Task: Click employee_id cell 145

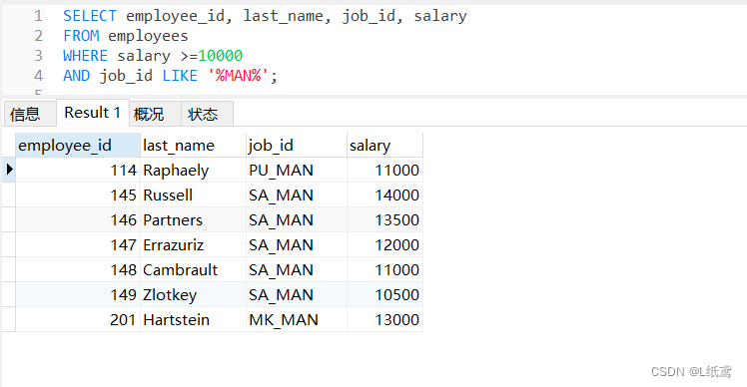Action: tap(78, 194)
